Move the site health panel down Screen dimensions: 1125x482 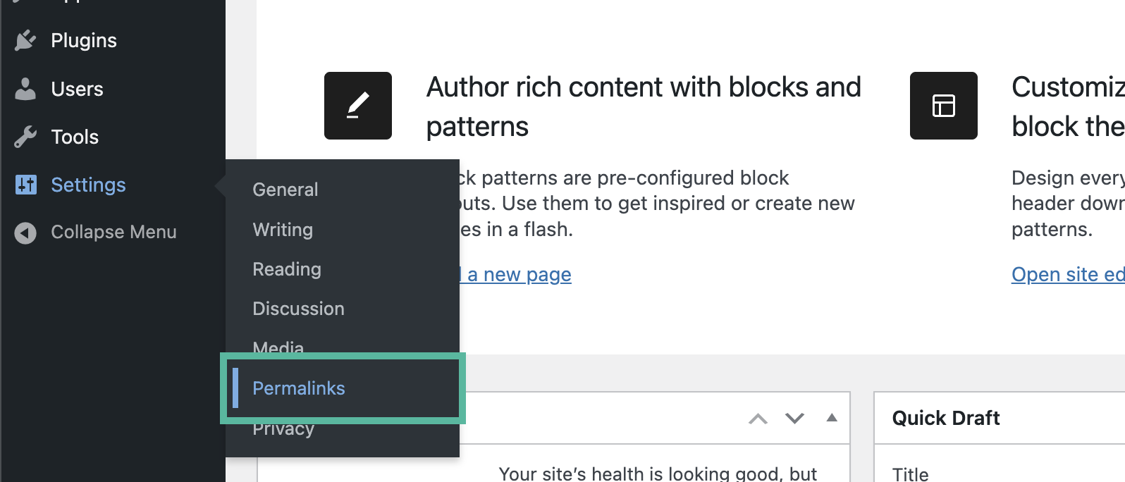pyautogui.click(x=794, y=419)
